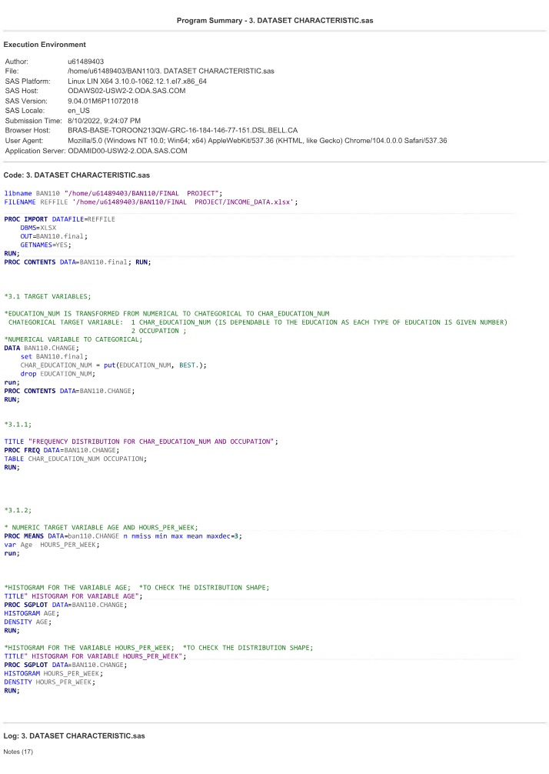
Task: Click the '*3.1.1;' comment
Action: 18,425
